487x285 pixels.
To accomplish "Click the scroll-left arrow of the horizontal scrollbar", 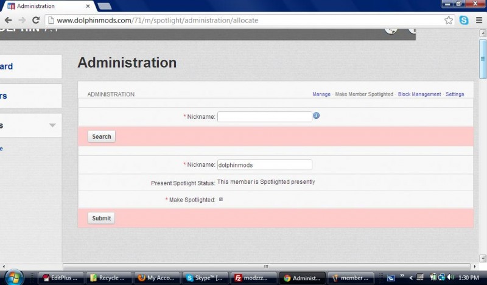I will tap(4, 266).
